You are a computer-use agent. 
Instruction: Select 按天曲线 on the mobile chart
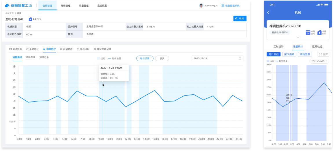289,54
